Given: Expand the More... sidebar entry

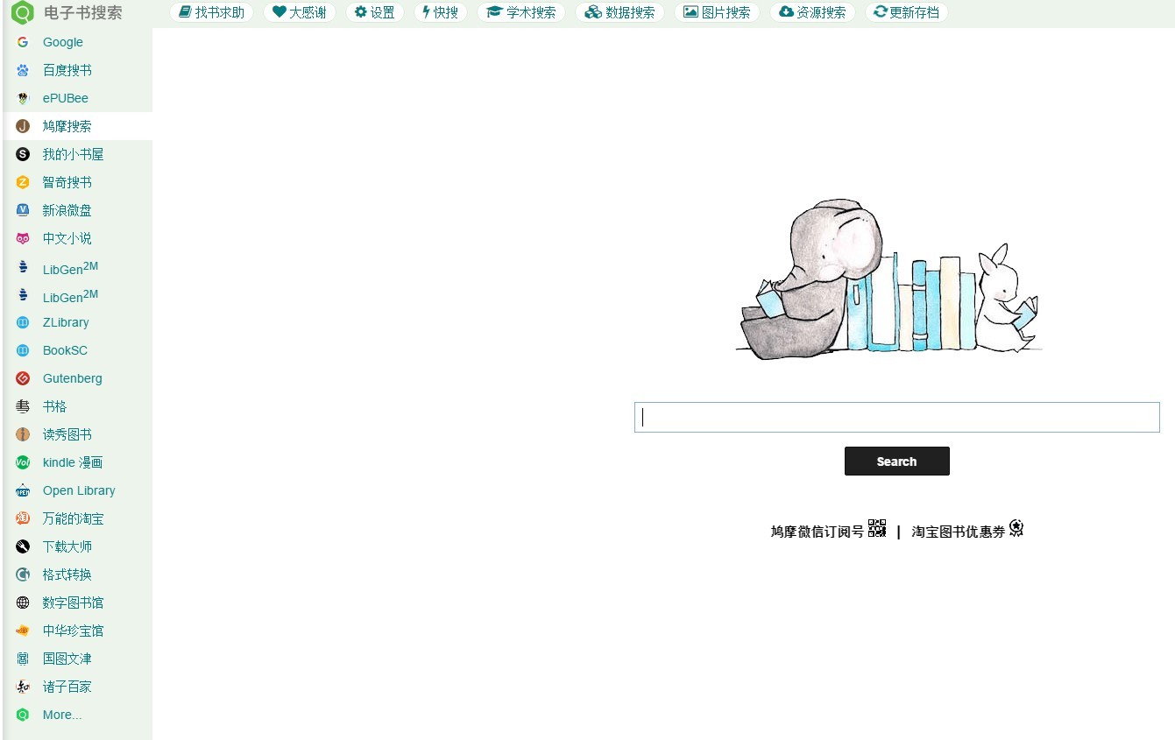Looking at the screenshot, I should tap(61, 715).
